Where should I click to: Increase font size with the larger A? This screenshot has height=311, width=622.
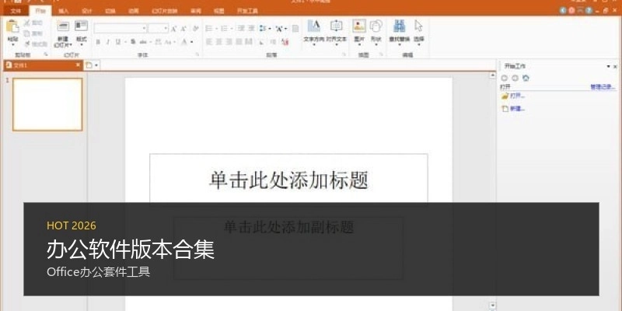click(173, 29)
